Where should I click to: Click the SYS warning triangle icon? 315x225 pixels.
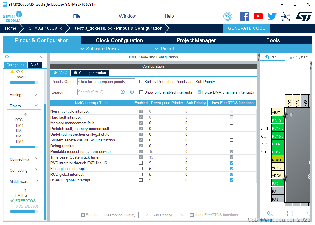pos(12,72)
